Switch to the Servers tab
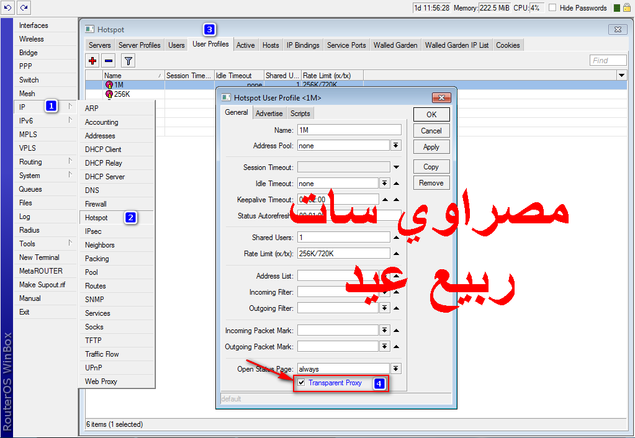This screenshot has height=438, width=635. pos(99,45)
